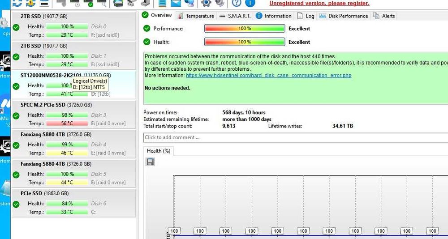Viewport: 448px width, 239px height.
Task: Open the Log tab
Action: [x=306, y=16]
